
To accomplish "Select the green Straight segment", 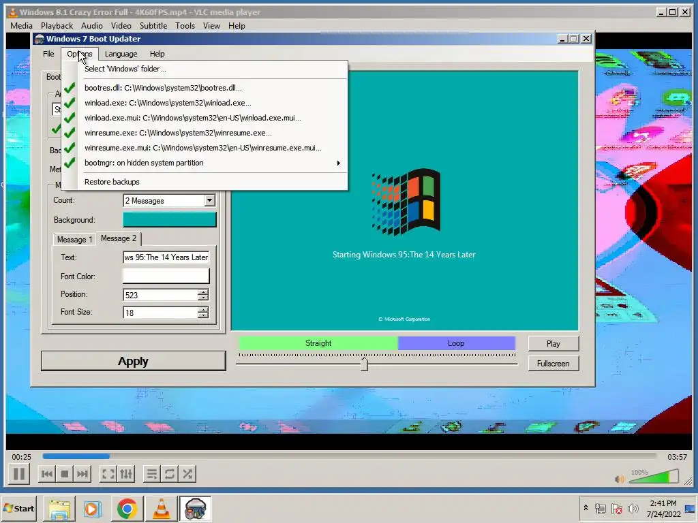I will (x=318, y=343).
